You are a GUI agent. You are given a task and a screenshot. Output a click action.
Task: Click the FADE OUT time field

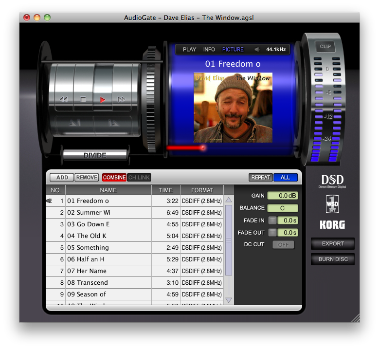point(288,233)
